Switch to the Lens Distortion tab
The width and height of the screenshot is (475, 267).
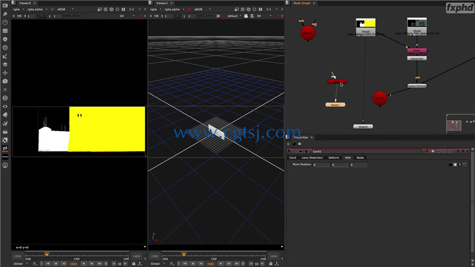click(x=312, y=158)
